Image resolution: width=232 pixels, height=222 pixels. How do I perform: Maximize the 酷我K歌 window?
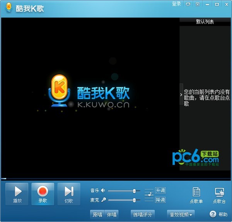(217, 4)
